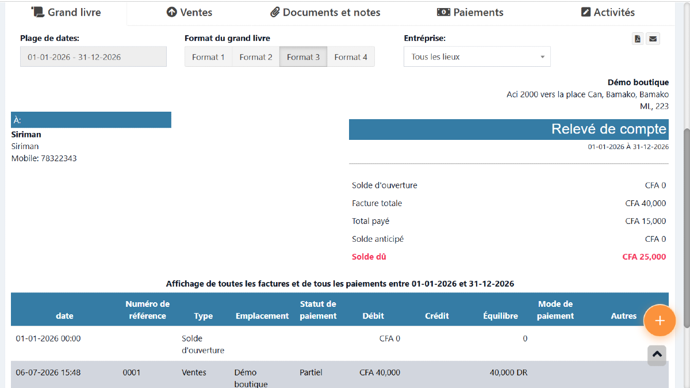Click the date column header
This screenshot has height=388, width=690.
[64, 316]
